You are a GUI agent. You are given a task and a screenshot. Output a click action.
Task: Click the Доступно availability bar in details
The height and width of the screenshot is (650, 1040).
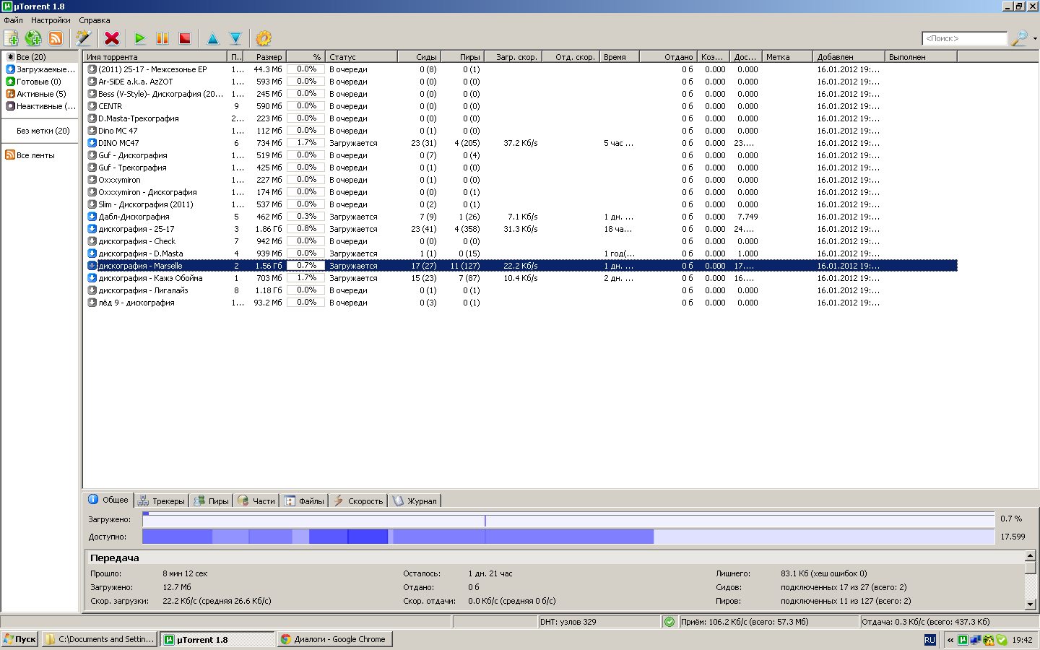coord(568,537)
